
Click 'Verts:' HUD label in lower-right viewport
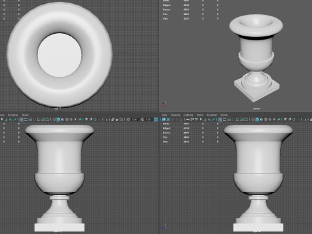pos(166,123)
